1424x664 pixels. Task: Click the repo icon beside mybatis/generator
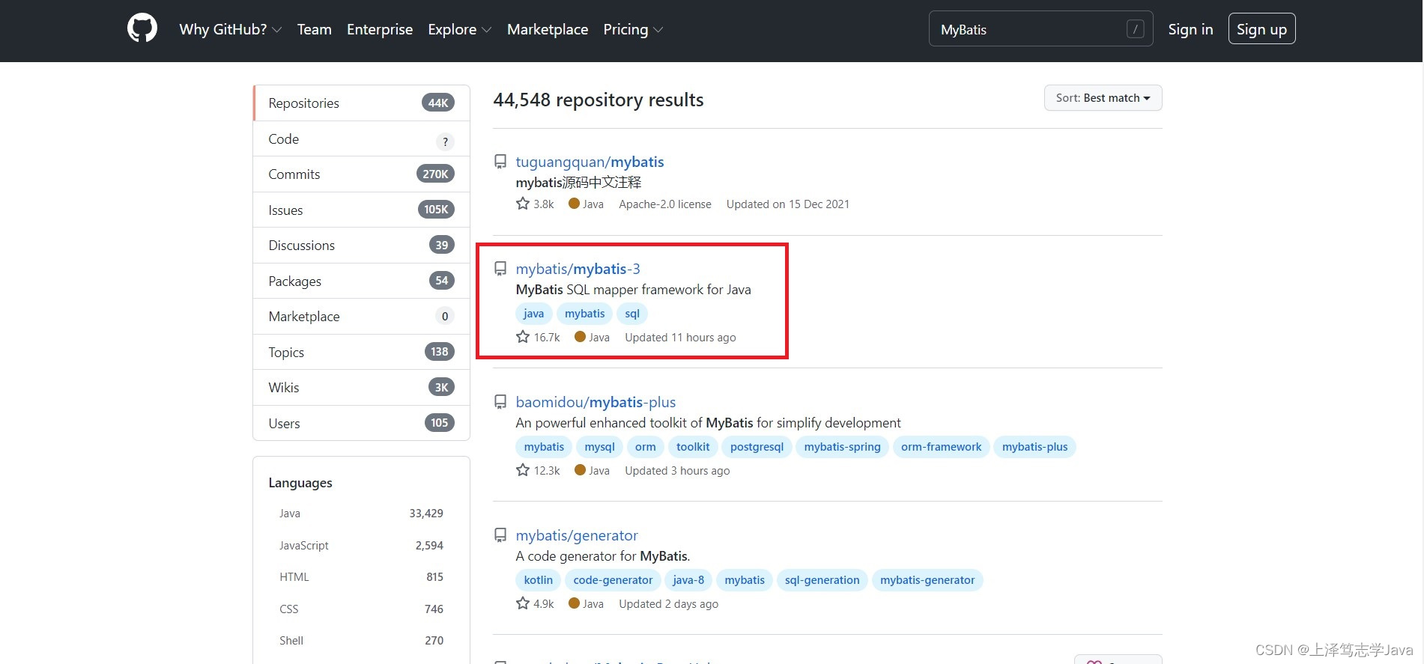(x=500, y=535)
